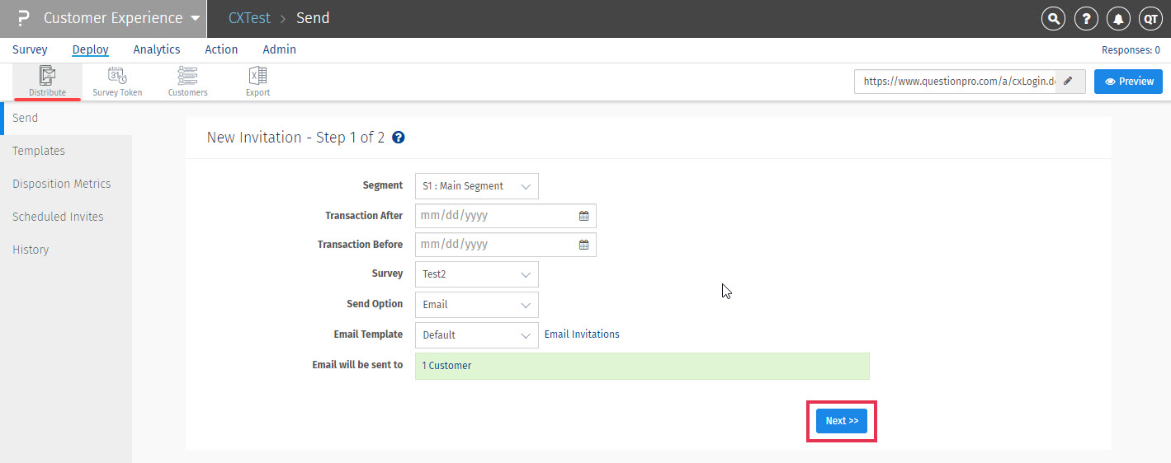Open the Segment dropdown
The width and height of the screenshot is (1171, 463).
[x=476, y=186]
